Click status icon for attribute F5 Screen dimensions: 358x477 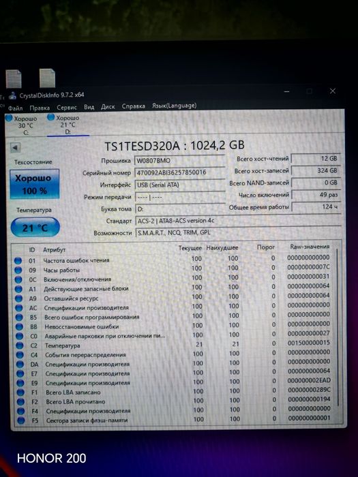click(x=21, y=420)
